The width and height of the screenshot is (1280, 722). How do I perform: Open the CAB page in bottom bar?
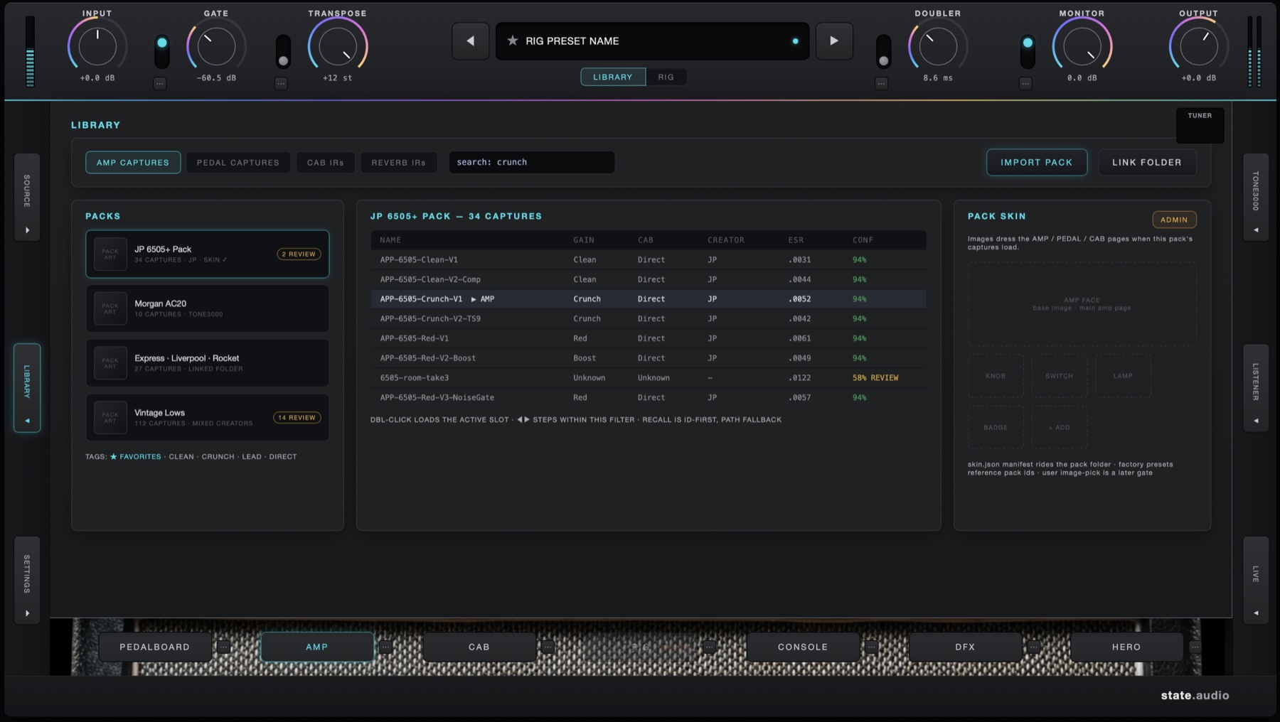click(479, 647)
